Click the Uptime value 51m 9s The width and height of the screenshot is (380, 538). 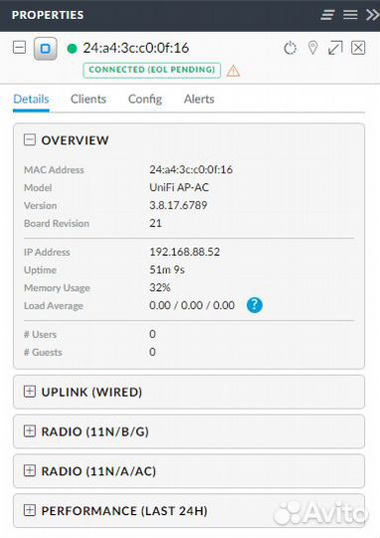(167, 270)
